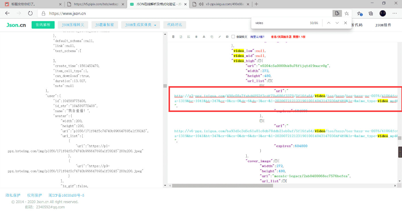Collapse the cover_image node
The image size is (402, 215).
tap(276, 161)
